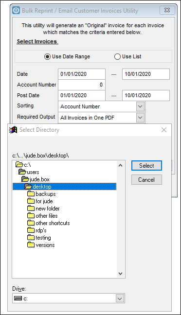Select the Use Date Range radio button
The width and height of the screenshot is (181, 315).
(x=47, y=57)
